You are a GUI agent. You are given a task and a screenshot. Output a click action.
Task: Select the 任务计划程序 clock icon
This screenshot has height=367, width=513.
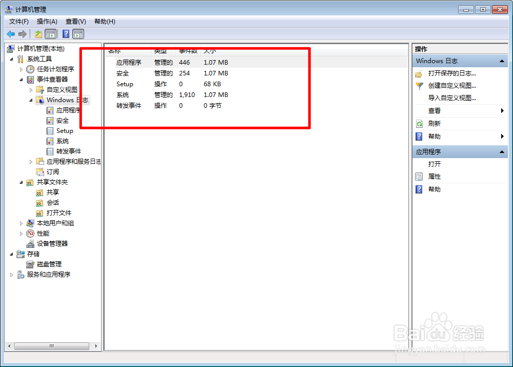point(30,69)
